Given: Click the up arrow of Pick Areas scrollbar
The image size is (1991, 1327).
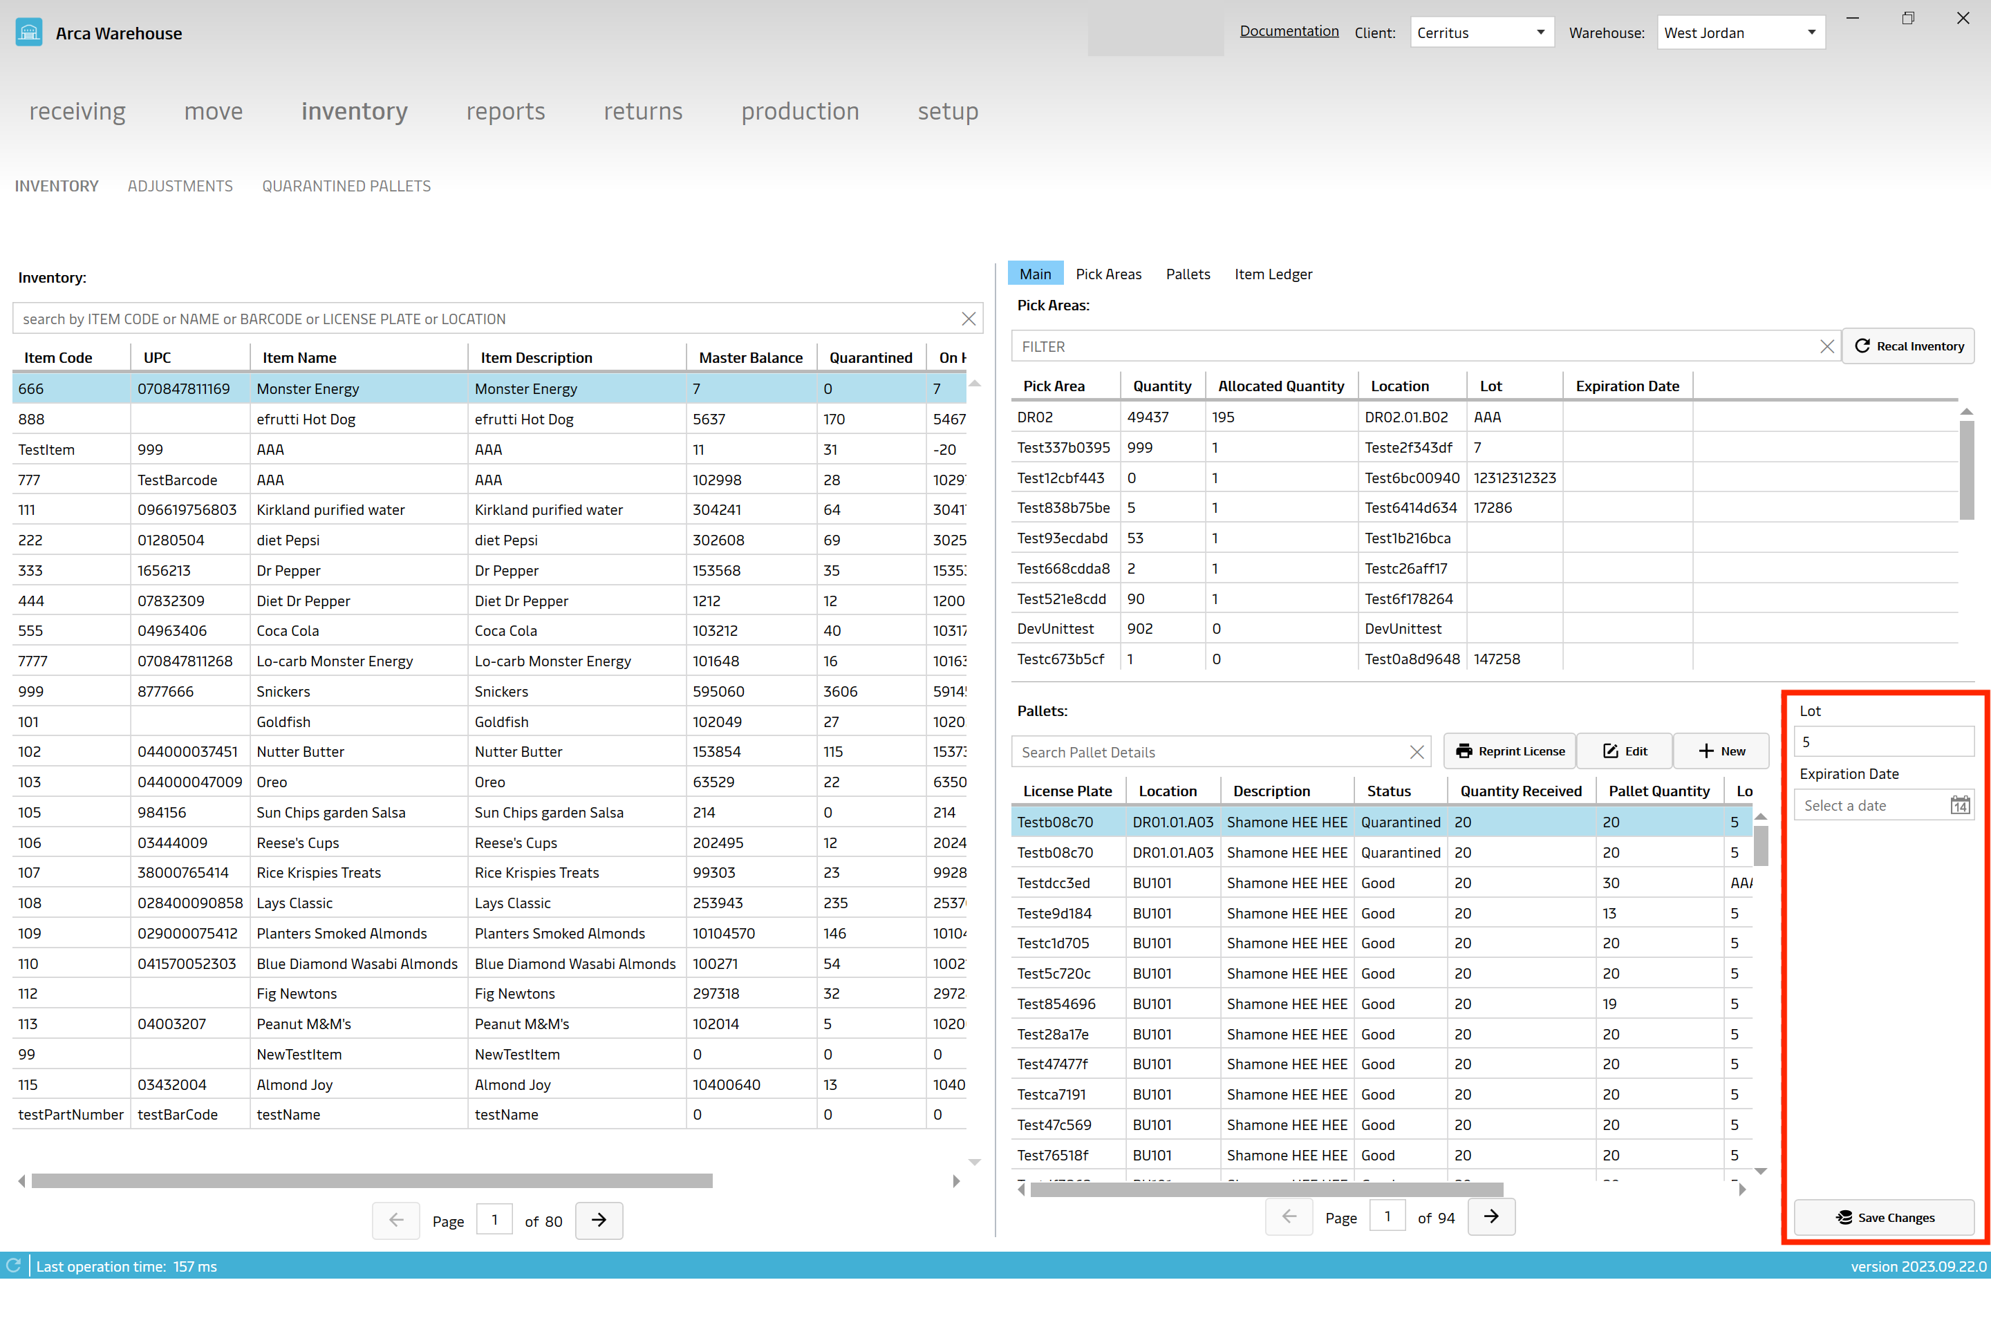Looking at the screenshot, I should tap(1966, 411).
